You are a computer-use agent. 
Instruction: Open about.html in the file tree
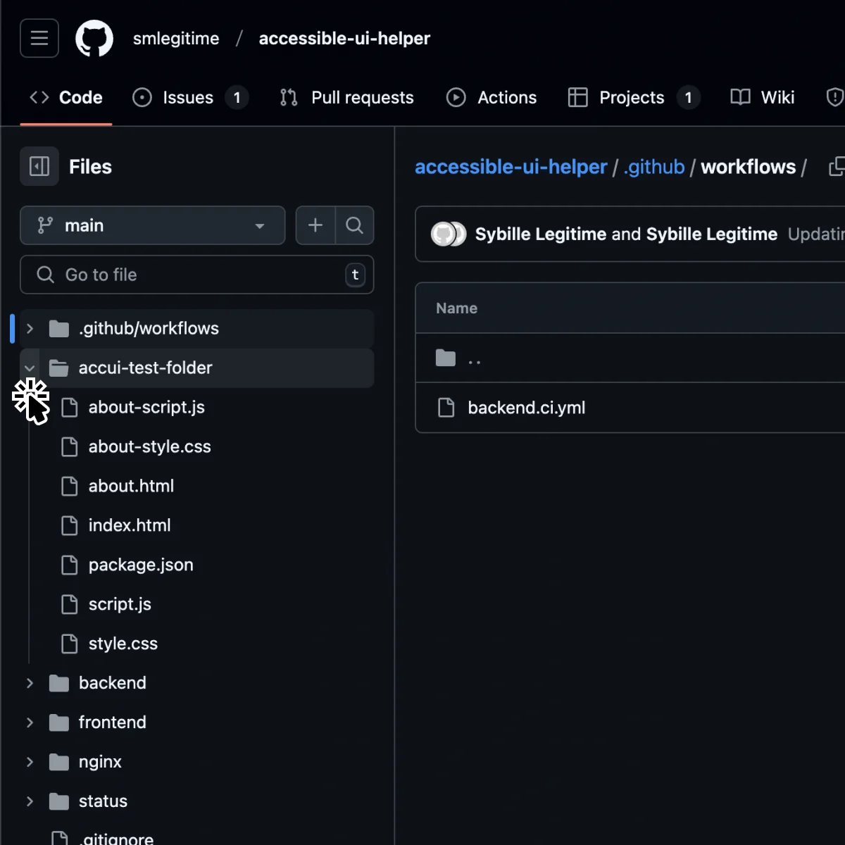[131, 486]
